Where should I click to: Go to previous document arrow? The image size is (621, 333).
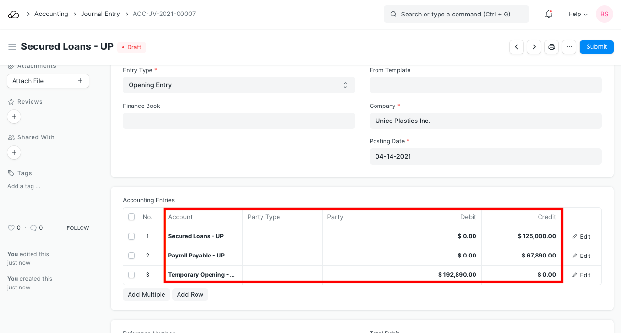pos(517,47)
